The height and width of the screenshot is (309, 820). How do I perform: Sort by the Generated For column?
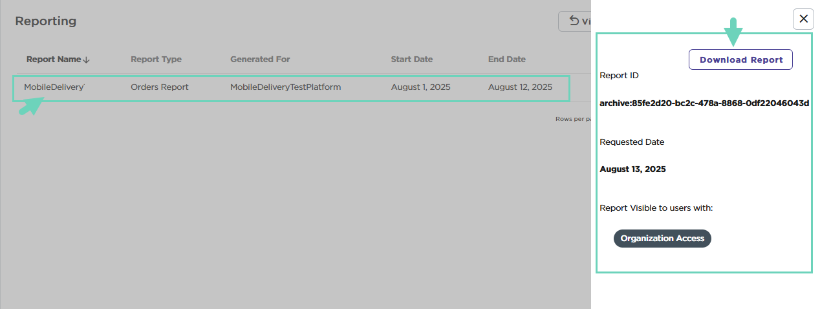coord(260,59)
